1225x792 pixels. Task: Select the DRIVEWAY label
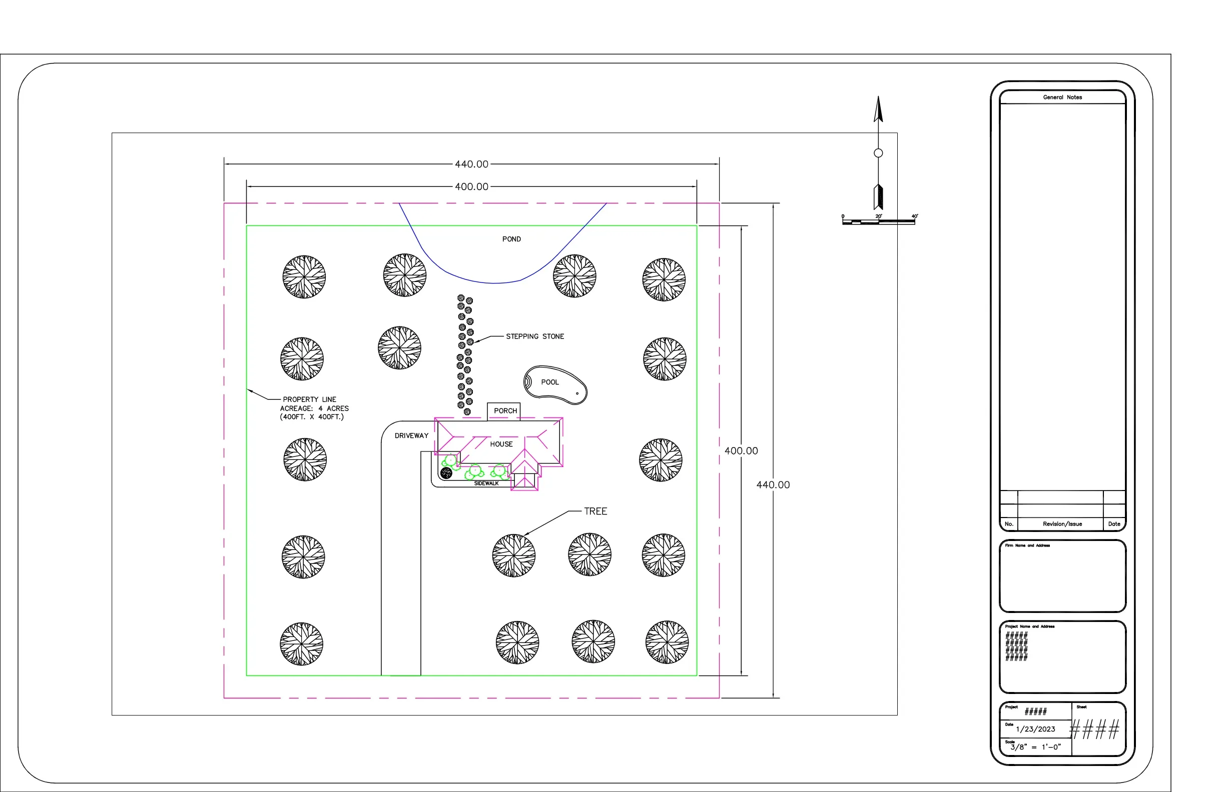click(411, 435)
